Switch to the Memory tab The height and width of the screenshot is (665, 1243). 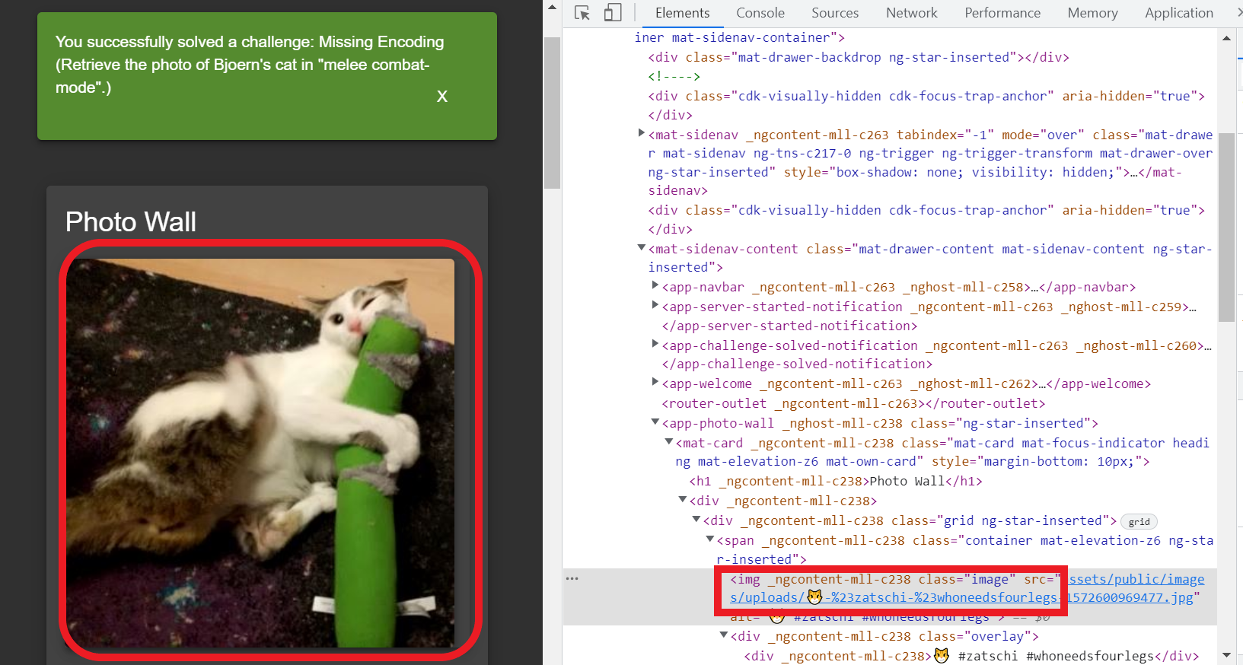[x=1092, y=13]
